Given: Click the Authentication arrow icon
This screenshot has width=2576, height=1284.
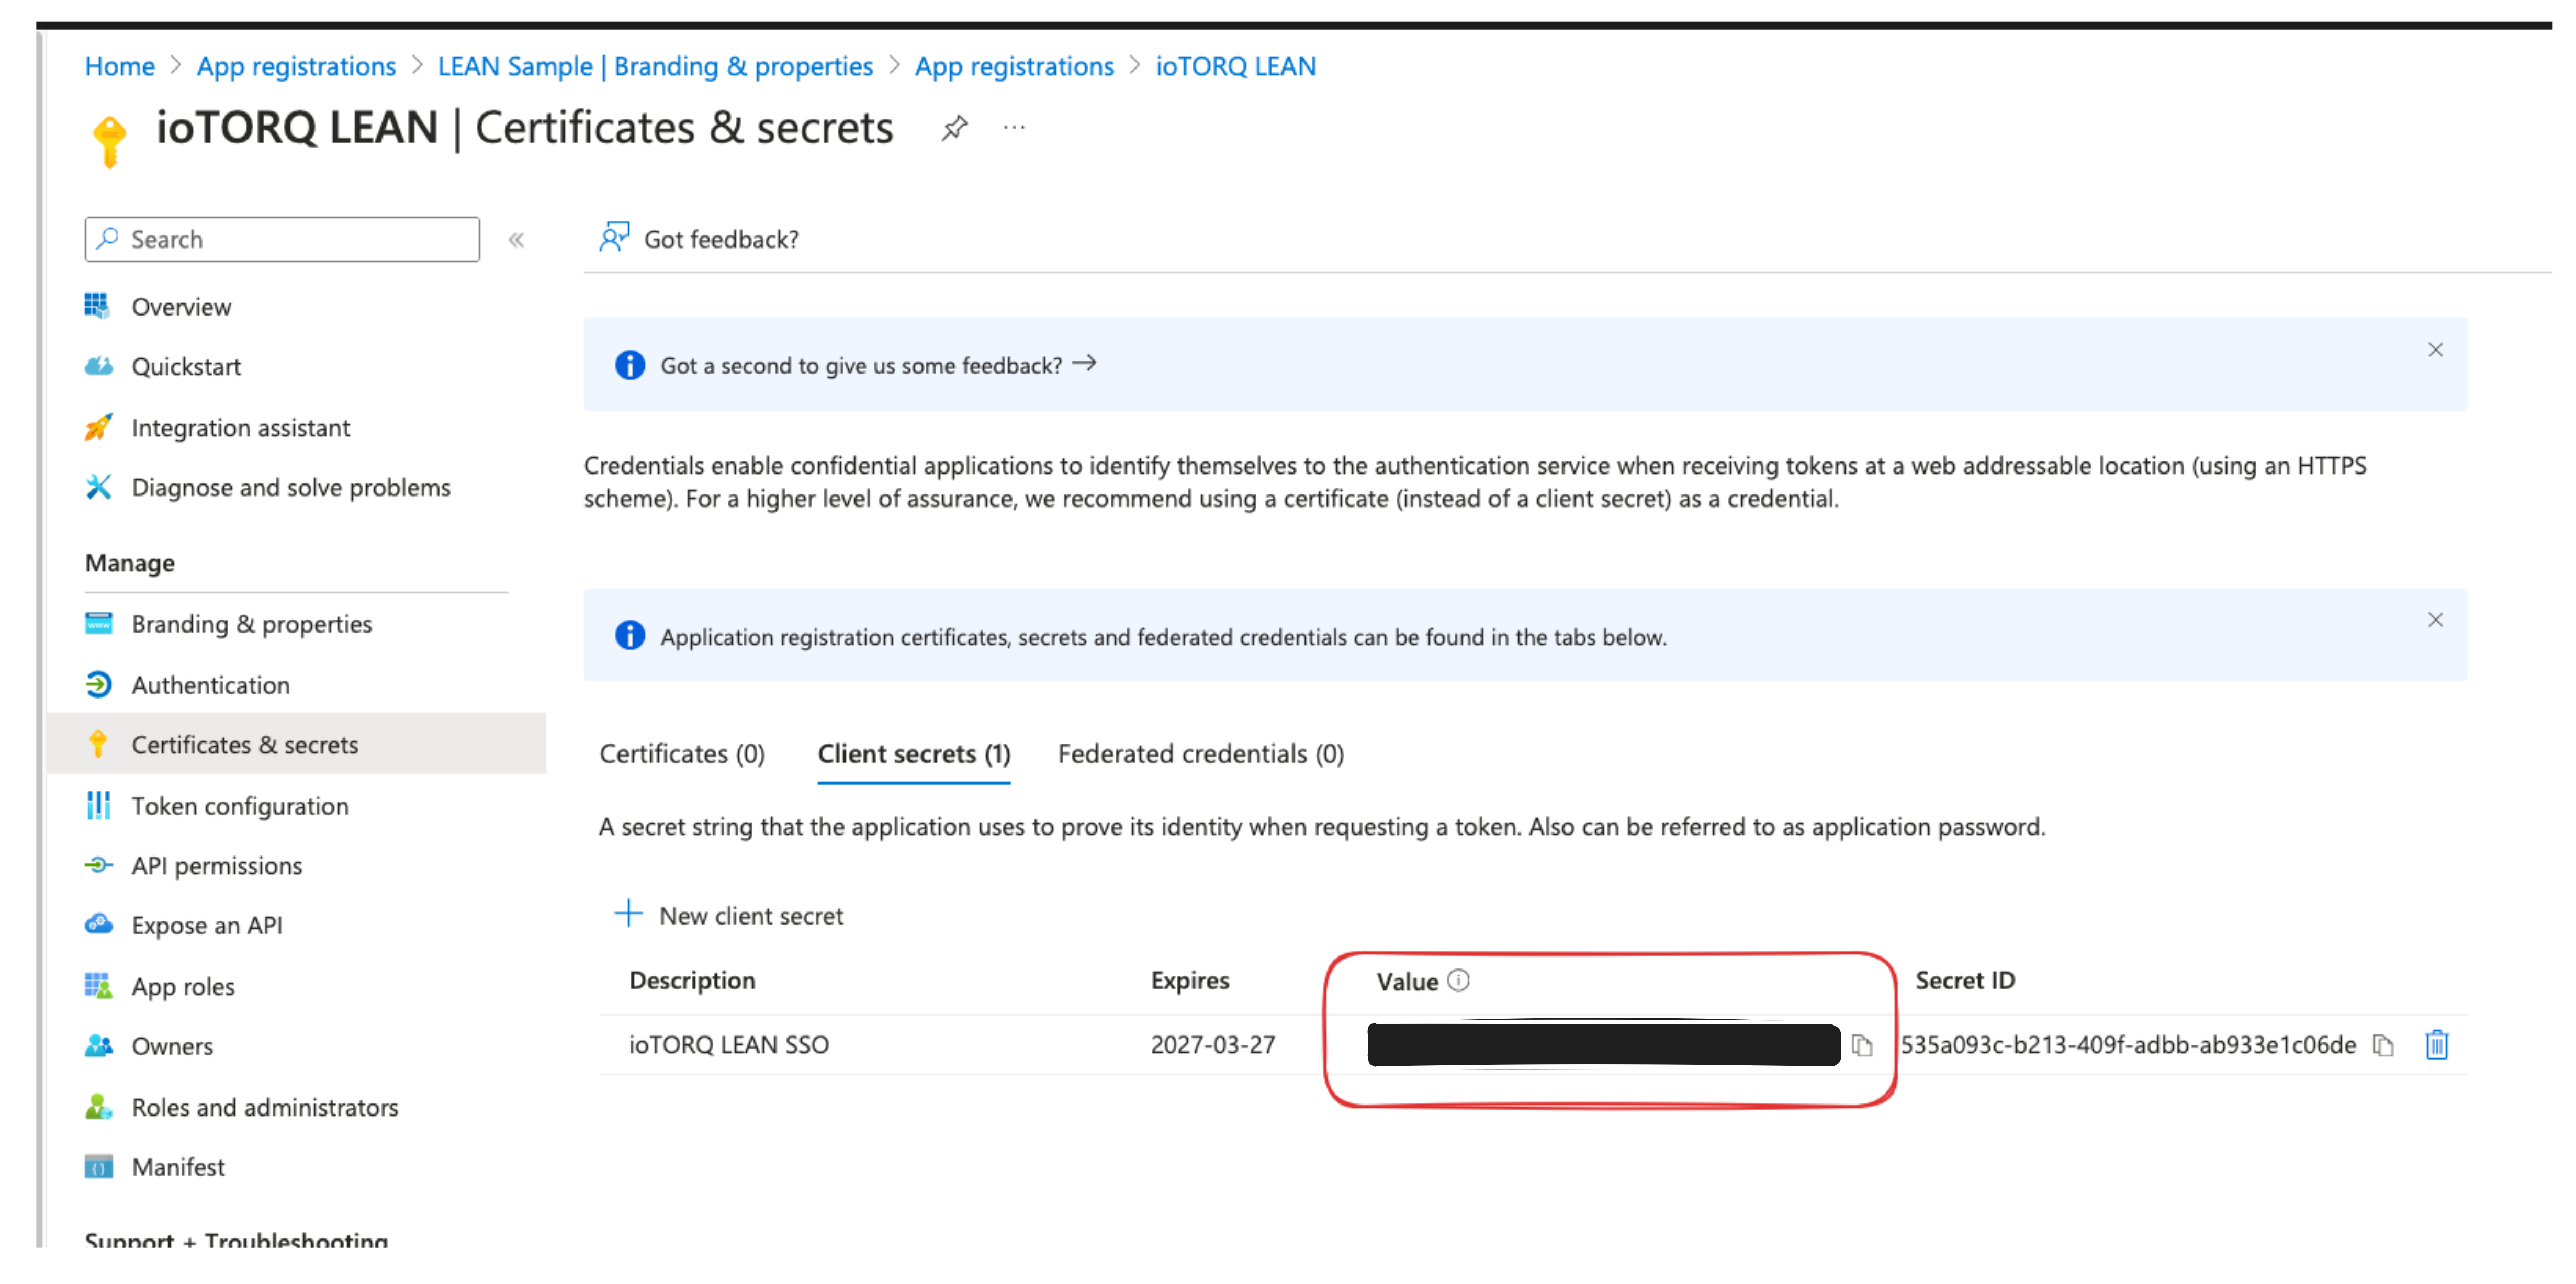Looking at the screenshot, I should pos(98,684).
